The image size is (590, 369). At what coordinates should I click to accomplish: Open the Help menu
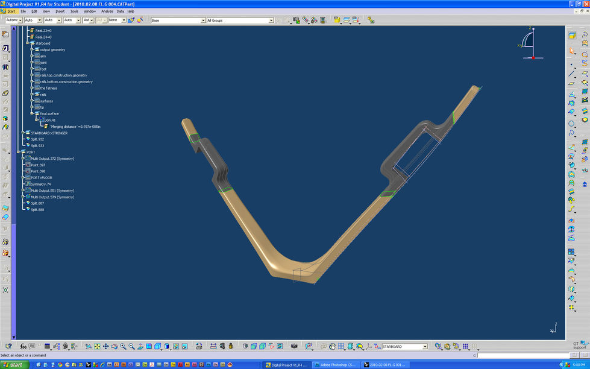(x=131, y=11)
